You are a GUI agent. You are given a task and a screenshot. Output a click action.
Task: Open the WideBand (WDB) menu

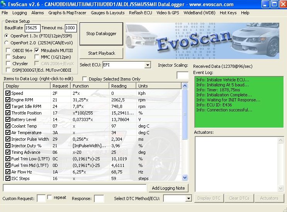tap(199, 13)
